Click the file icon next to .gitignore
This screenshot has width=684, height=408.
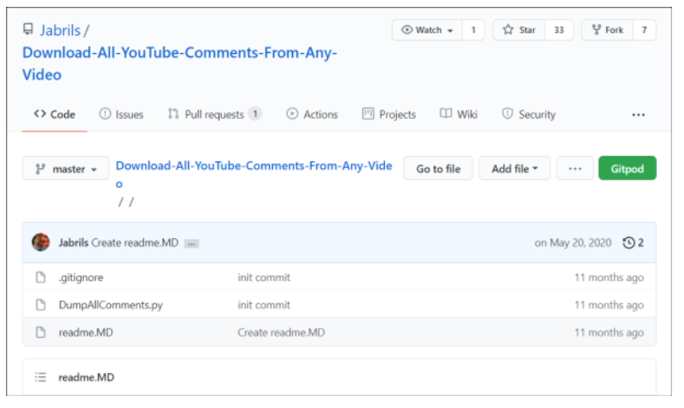41,277
